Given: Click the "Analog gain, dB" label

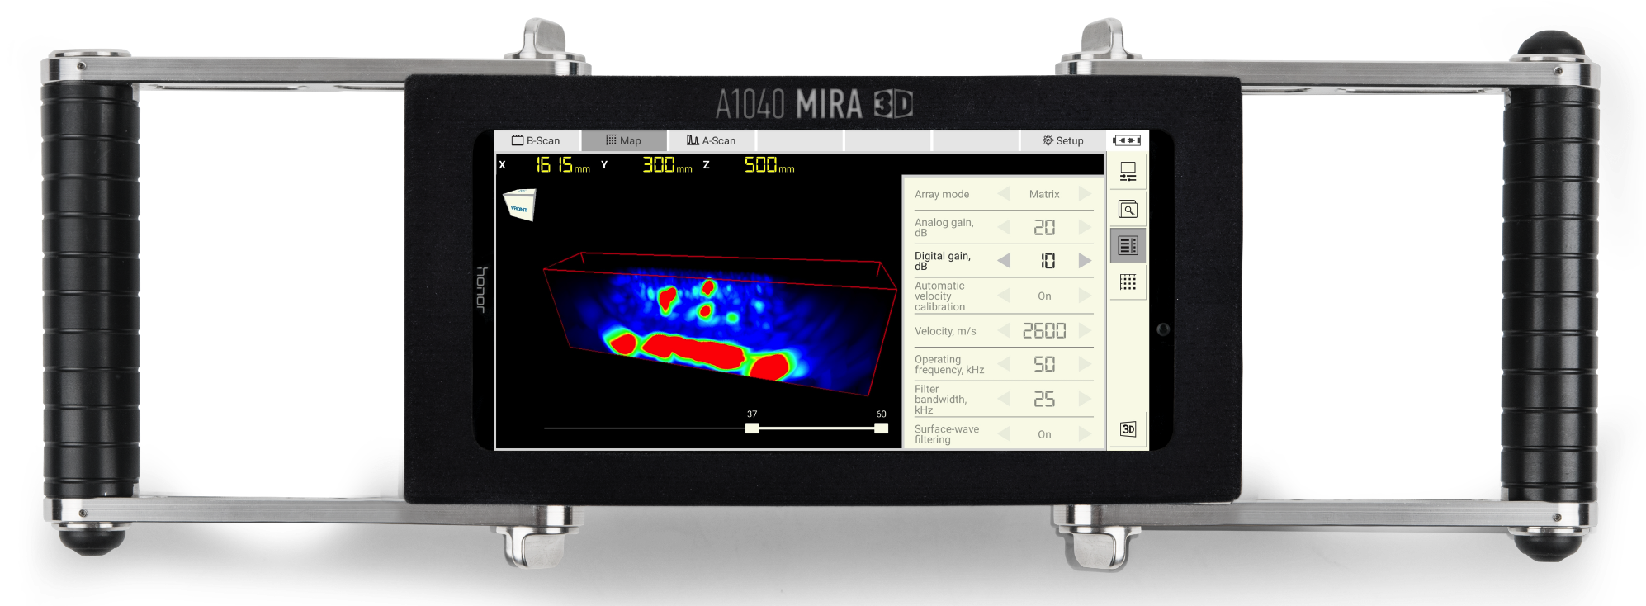Looking at the screenshot, I should coord(944,227).
